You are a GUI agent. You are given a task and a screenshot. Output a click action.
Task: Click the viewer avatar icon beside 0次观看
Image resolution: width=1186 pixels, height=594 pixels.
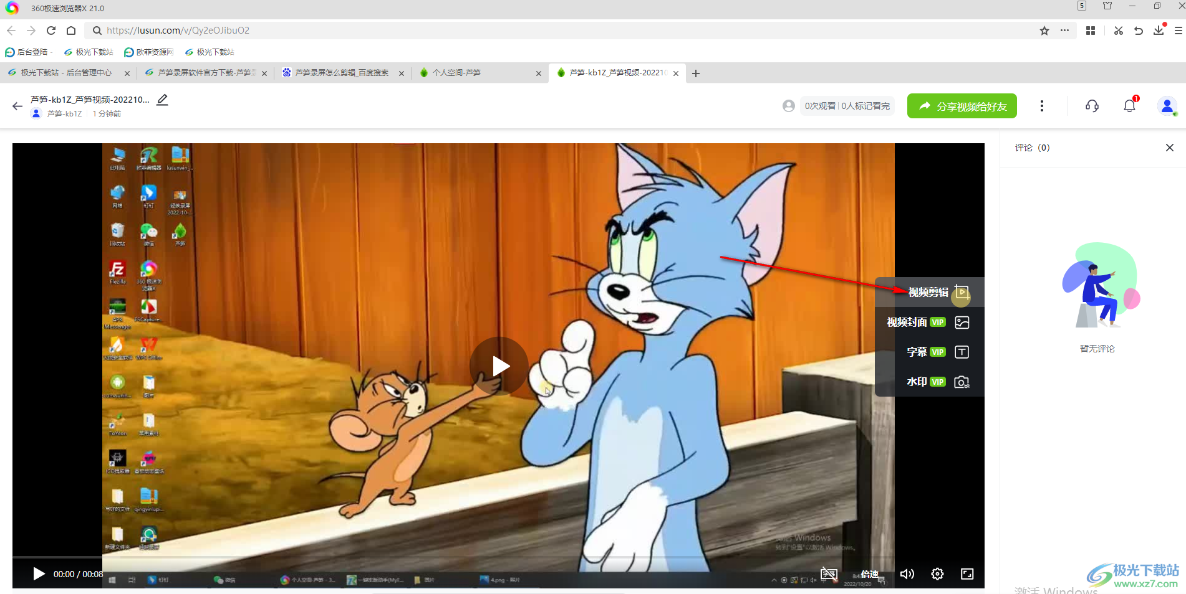click(x=789, y=106)
